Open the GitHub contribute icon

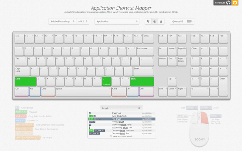point(228,3)
